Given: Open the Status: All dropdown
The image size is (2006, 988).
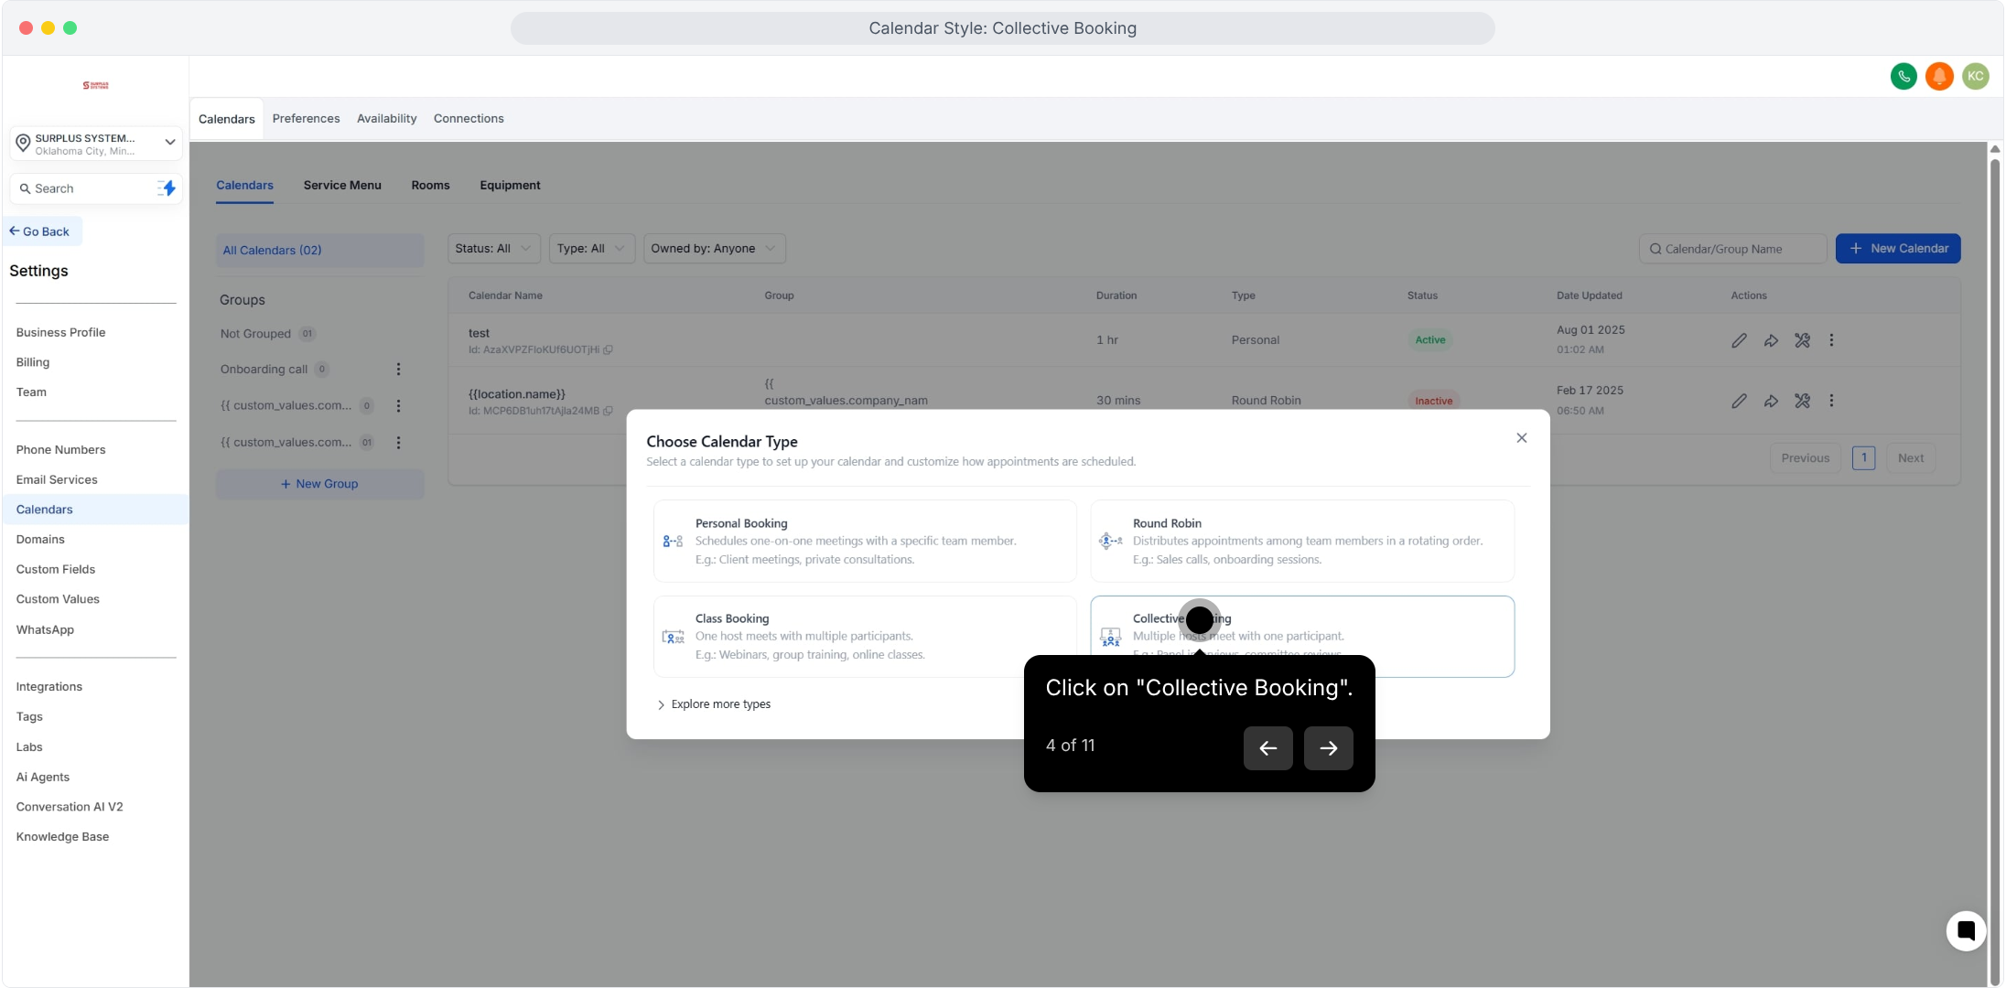Looking at the screenshot, I should tap(492, 249).
